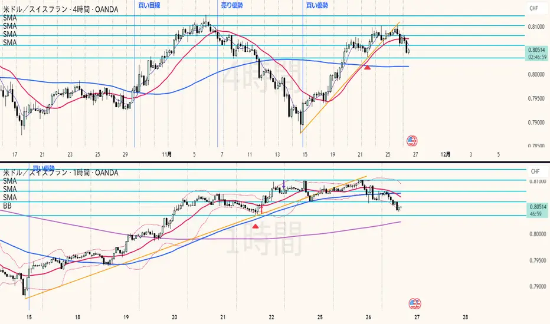Click the 46:59 countdown label
The width and height of the screenshot is (550, 324).
pyautogui.click(x=536, y=214)
